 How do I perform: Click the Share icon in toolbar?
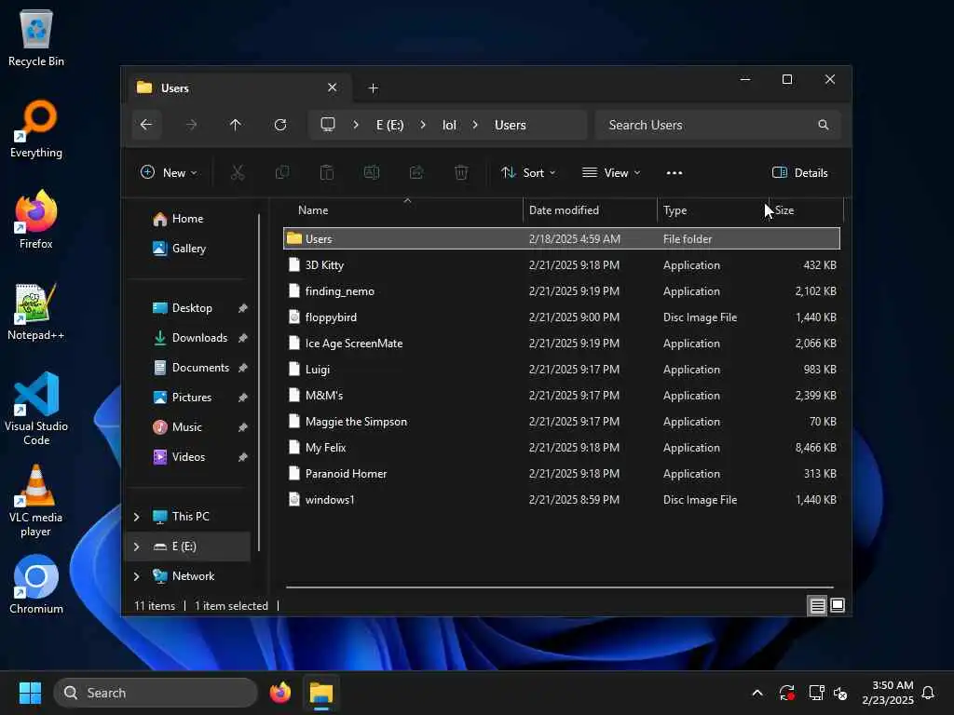point(416,172)
